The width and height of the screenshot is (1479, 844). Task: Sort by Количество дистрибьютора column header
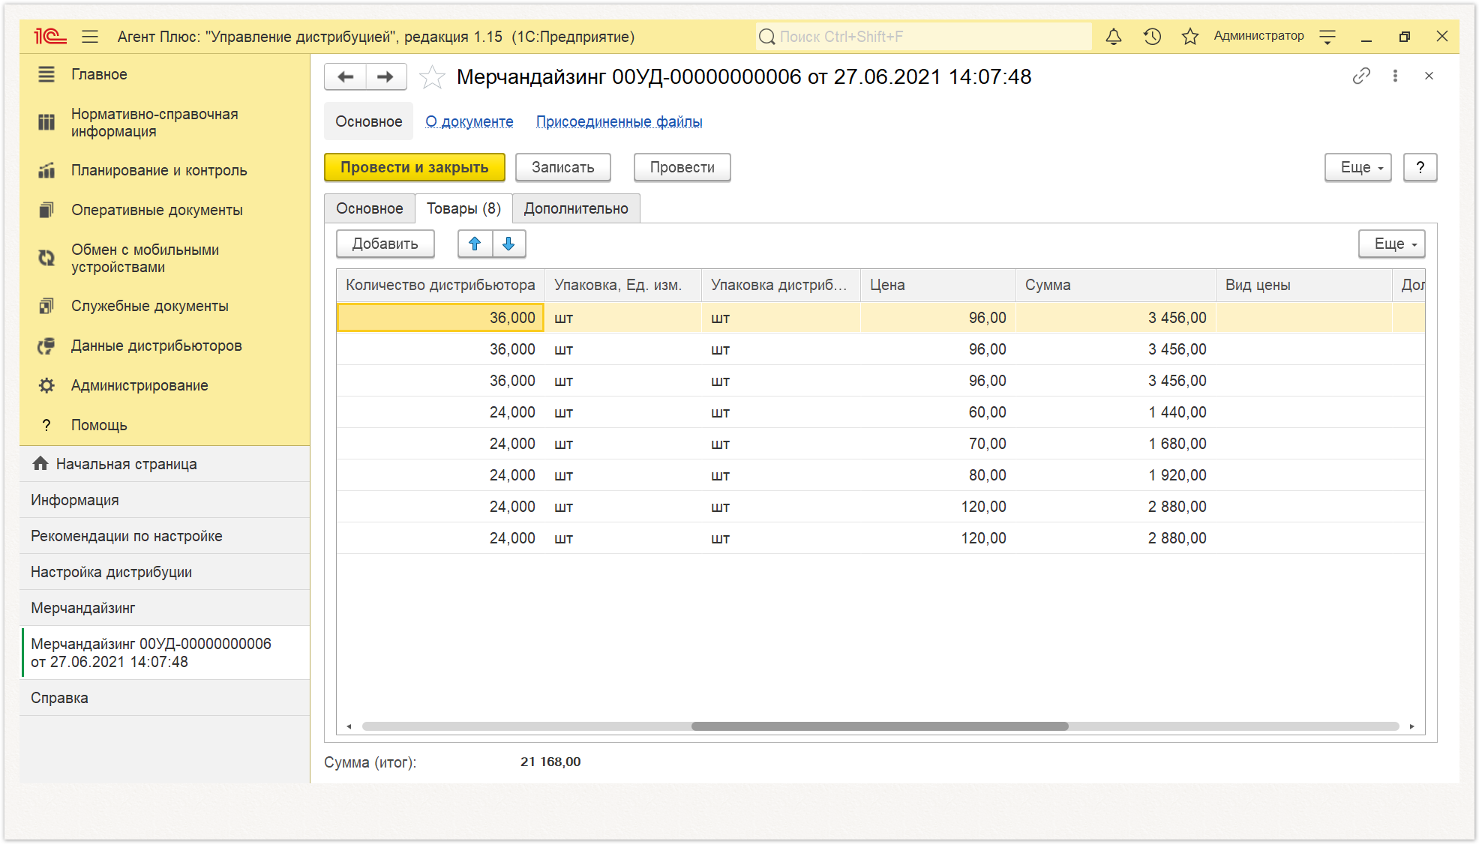coord(440,285)
